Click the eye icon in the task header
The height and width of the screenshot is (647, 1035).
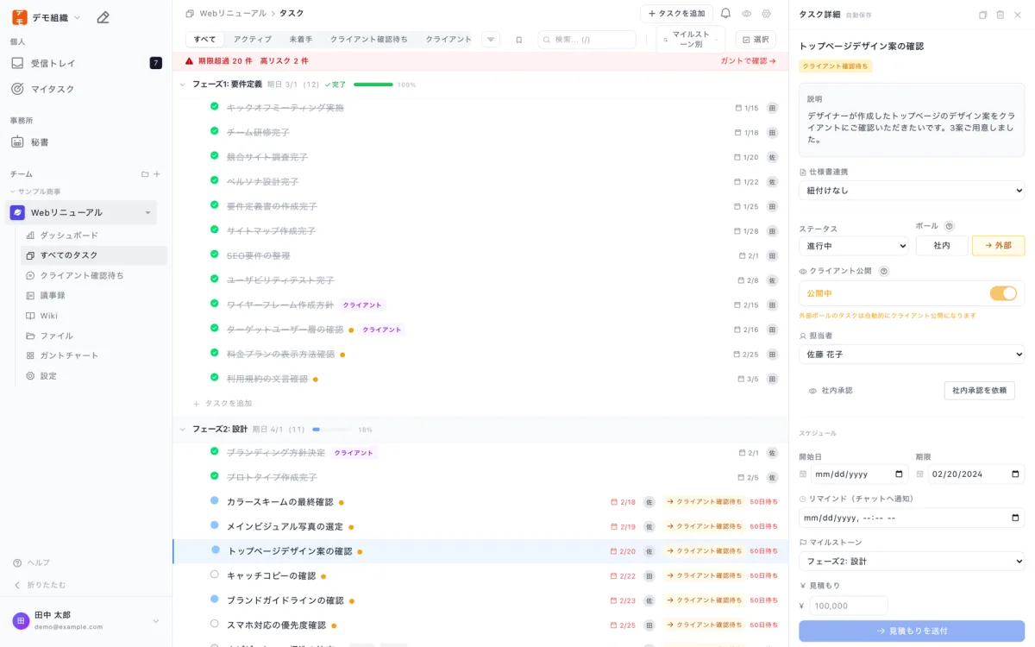point(747,14)
